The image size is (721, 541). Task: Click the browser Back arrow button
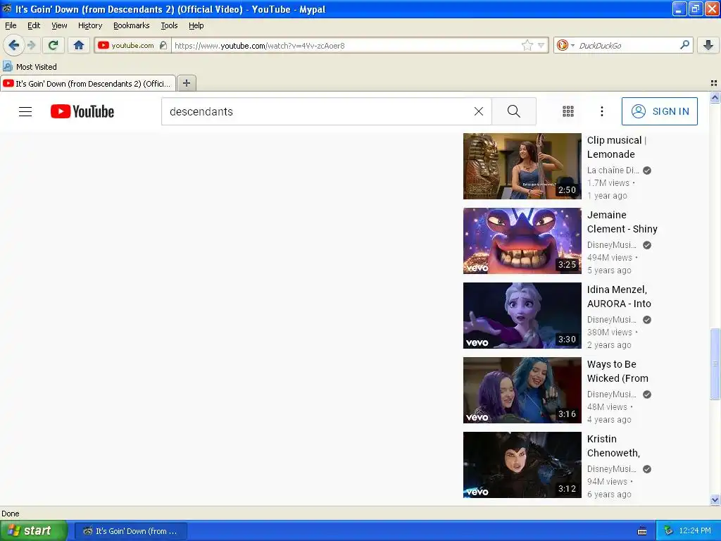point(14,45)
